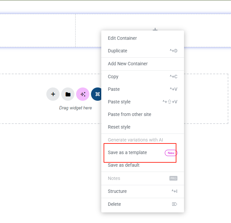Image resolution: width=231 pixels, height=223 pixels.
Task: Click the PRO badge beside Notes
Action: tap(173, 178)
